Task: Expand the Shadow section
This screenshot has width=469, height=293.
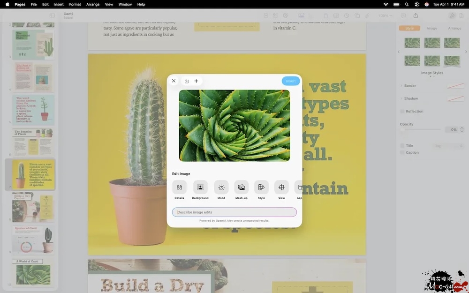Action: pos(401,98)
